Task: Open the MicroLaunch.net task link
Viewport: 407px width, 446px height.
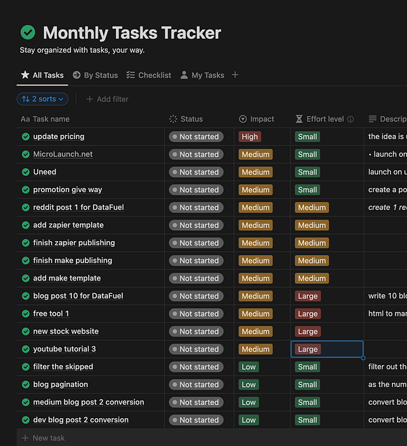Action: coord(62,154)
